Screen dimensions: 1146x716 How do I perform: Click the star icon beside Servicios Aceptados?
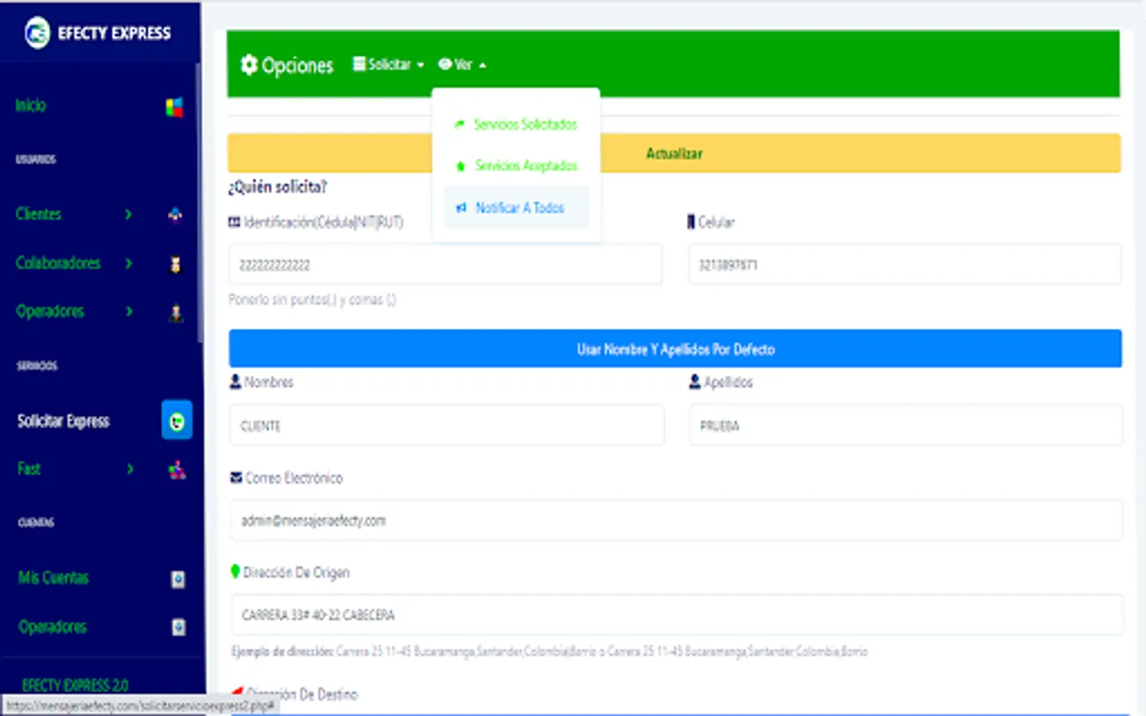tap(460, 165)
